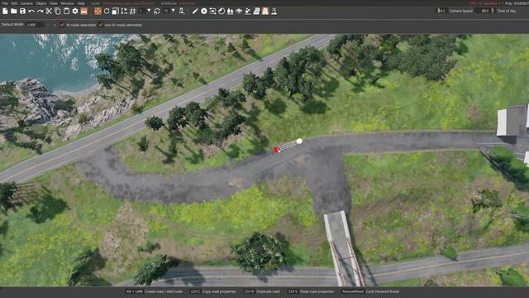
Task: Open the File menu
Action: [5, 3]
